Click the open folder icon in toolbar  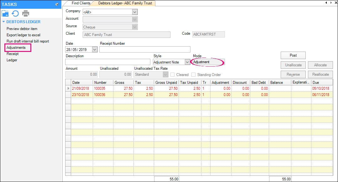[5, 13]
